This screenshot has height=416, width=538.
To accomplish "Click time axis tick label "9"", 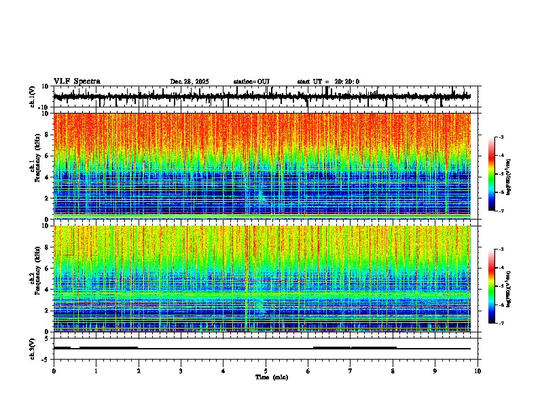I will [x=435, y=371].
